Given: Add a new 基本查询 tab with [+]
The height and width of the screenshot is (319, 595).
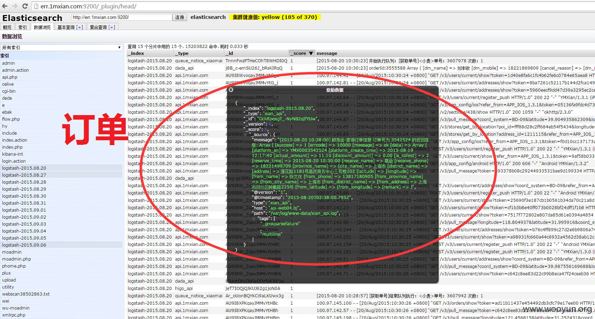Looking at the screenshot, I should (80, 27).
